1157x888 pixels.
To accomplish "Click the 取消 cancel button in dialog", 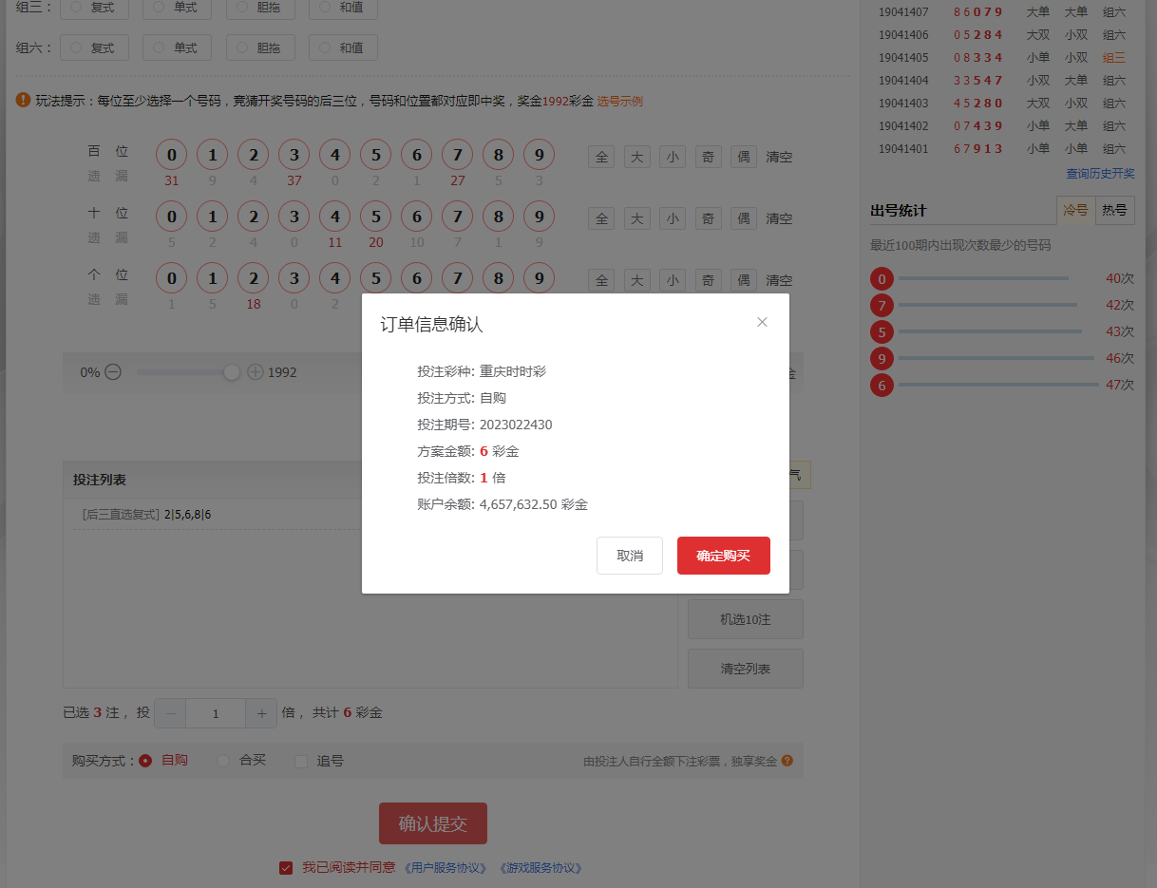I will coord(629,556).
